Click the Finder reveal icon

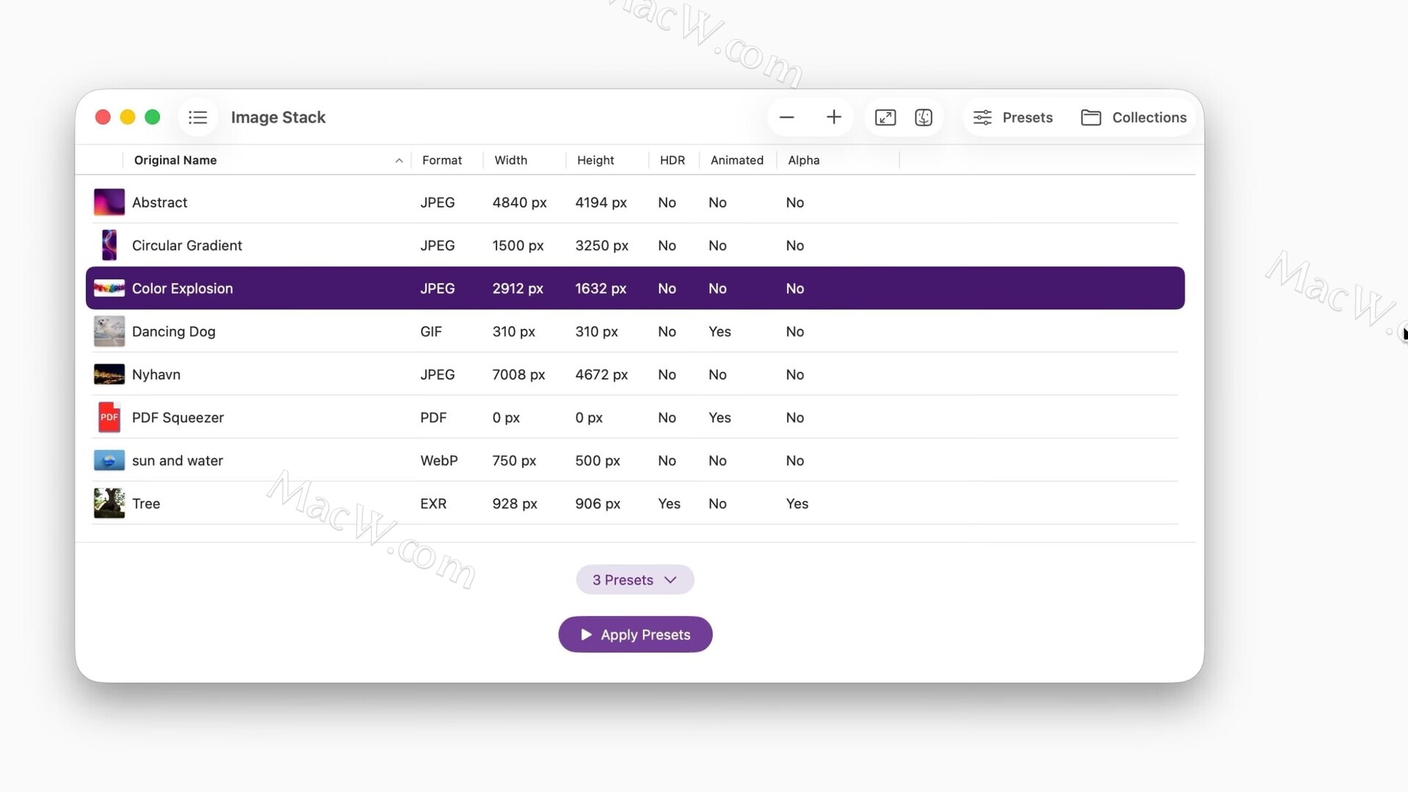click(x=923, y=117)
